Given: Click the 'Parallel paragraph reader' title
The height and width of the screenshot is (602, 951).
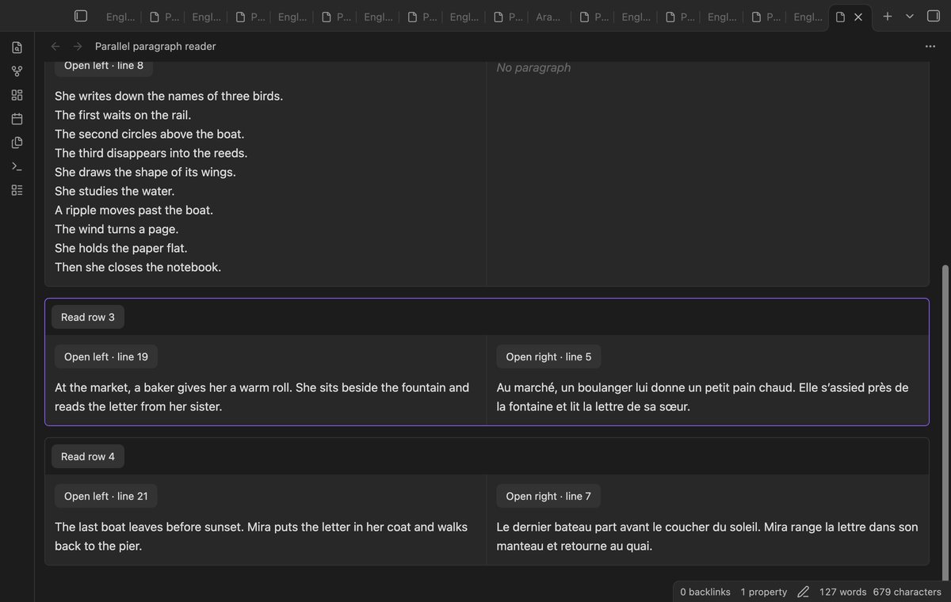Looking at the screenshot, I should click(x=155, y=46).
